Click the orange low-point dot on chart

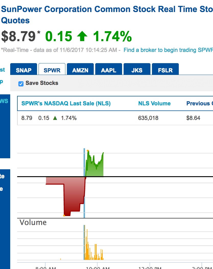tap(64, 216)
